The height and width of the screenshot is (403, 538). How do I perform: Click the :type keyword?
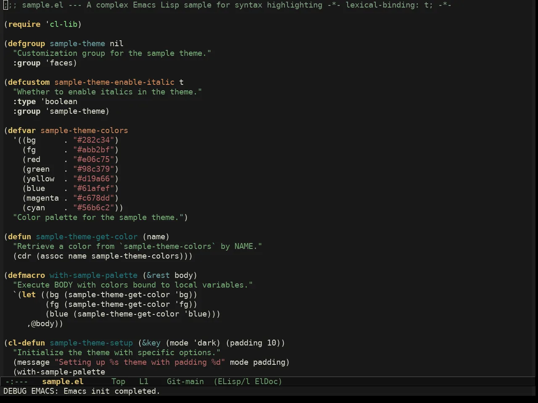tap(24, 101)
